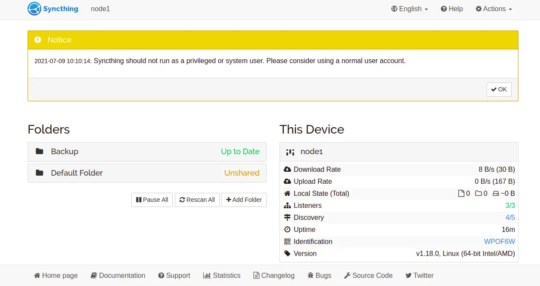Click the 8 B/s download rate value
Screen dimensions: 540x286
[x=497, y=170]
